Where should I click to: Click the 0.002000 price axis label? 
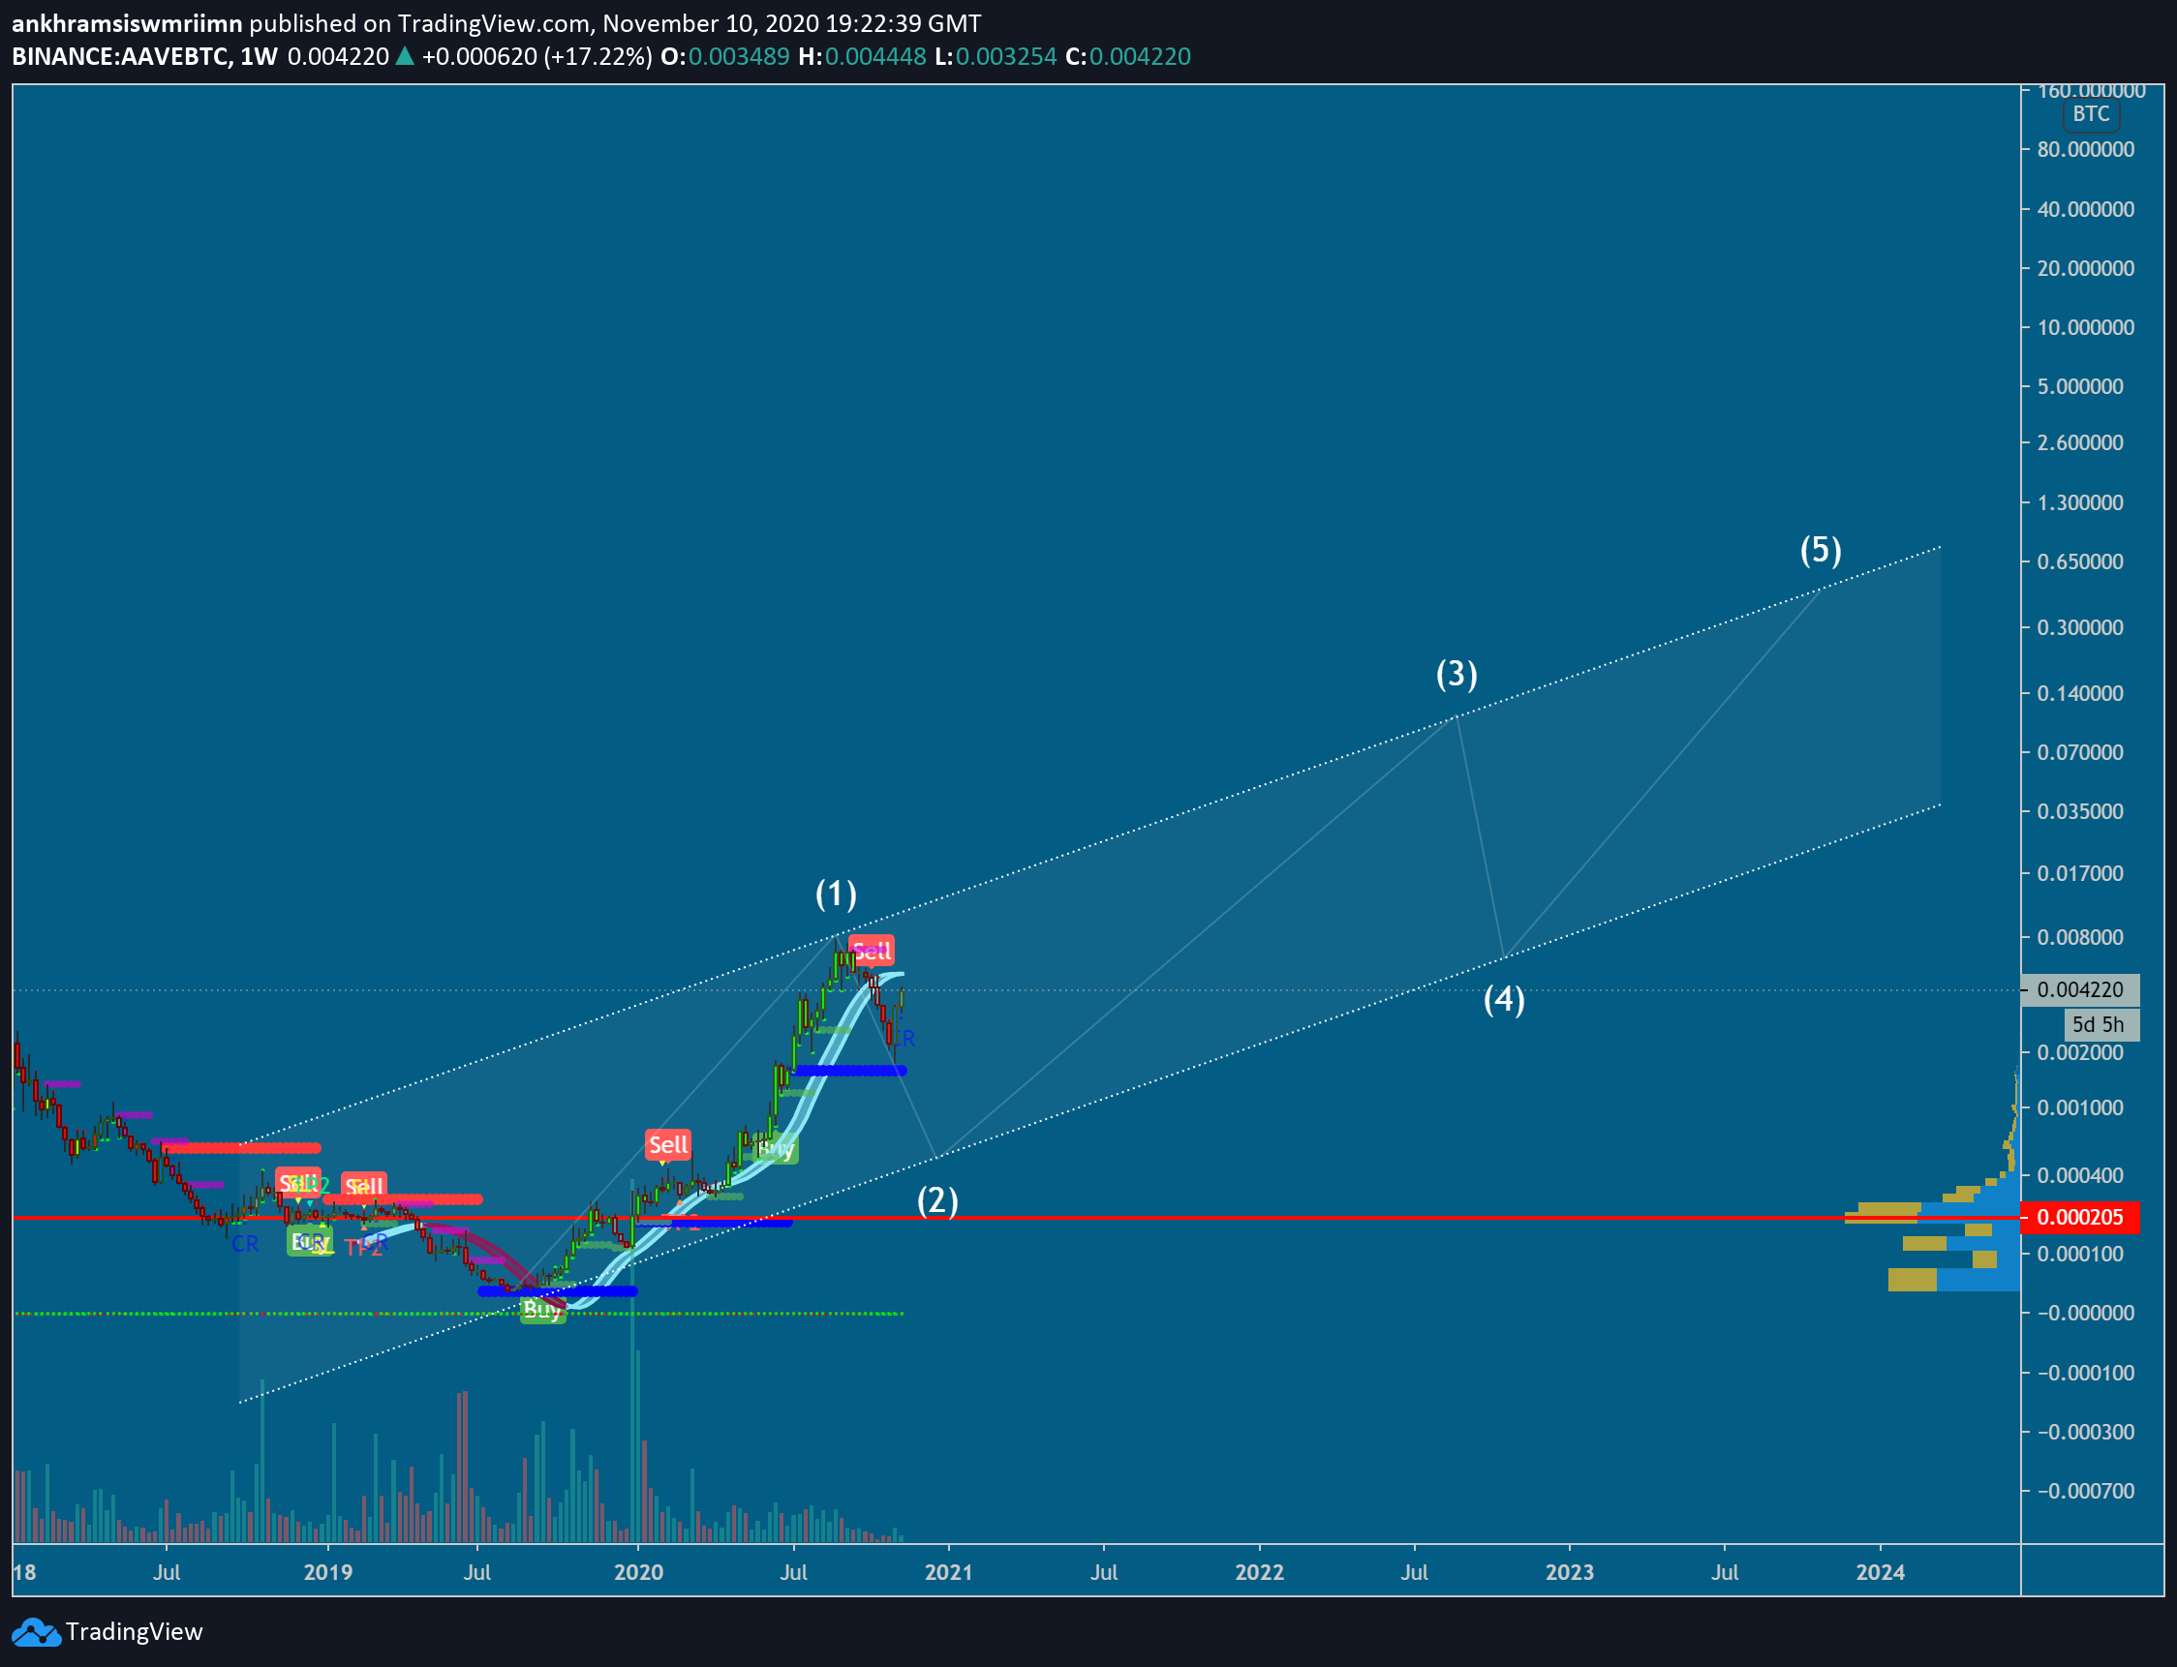(2080, 1051)
